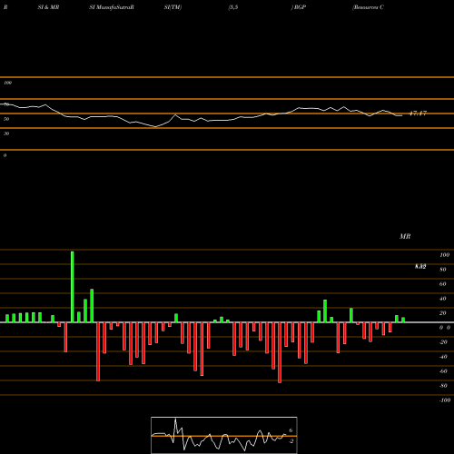Click the 100 label on the RSI axis

[8, 83]
